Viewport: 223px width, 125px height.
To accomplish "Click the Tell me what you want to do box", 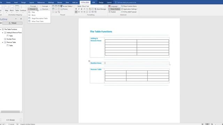I will tap(125, 2).
